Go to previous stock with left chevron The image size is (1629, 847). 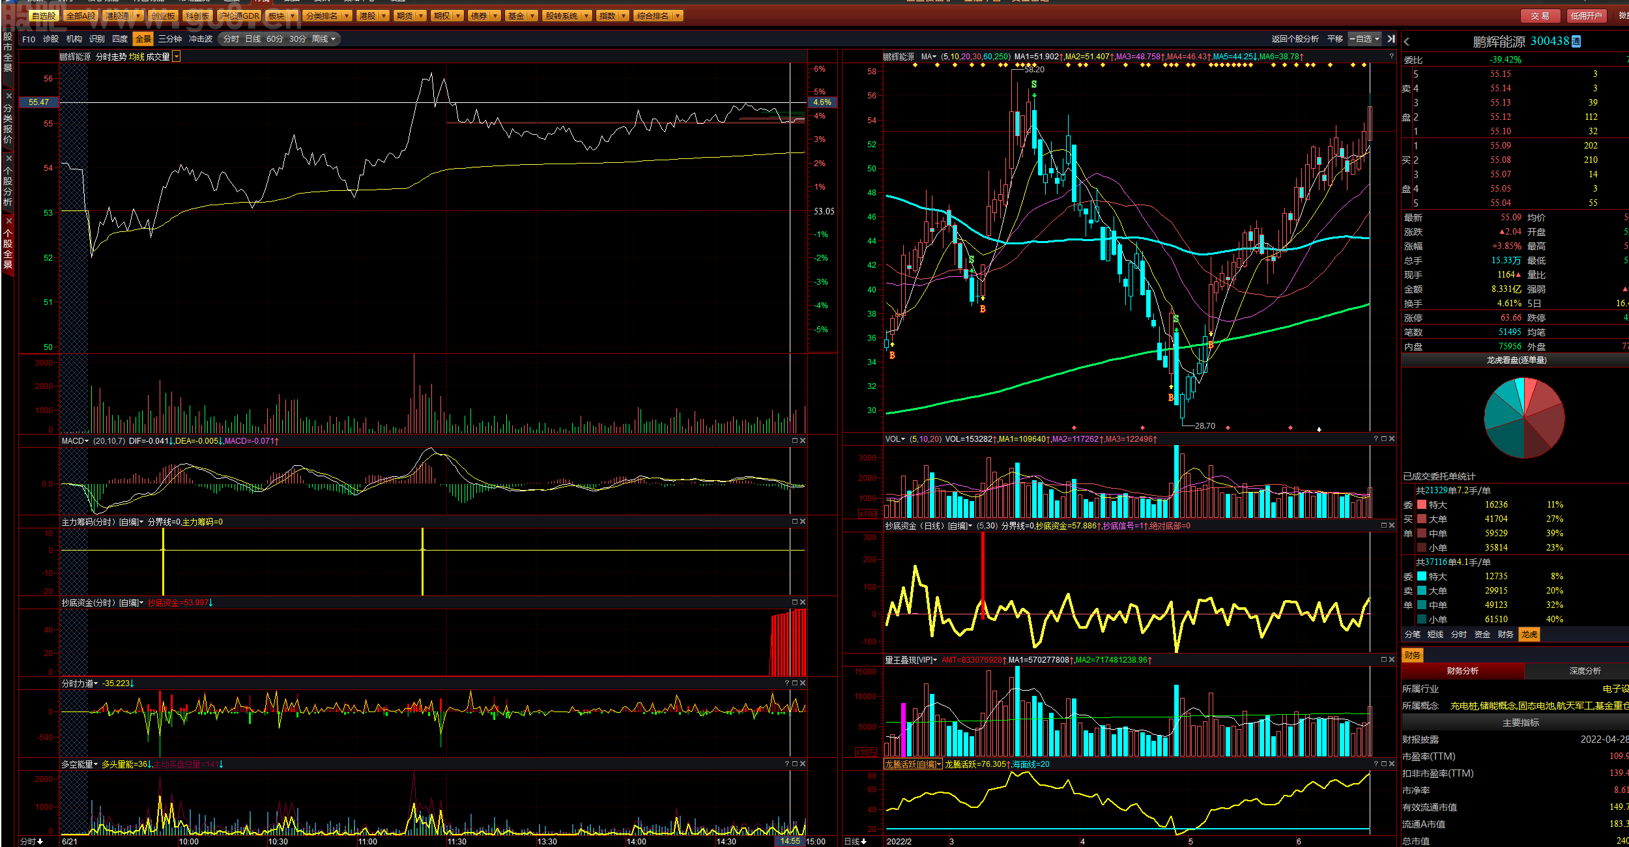1407,42
